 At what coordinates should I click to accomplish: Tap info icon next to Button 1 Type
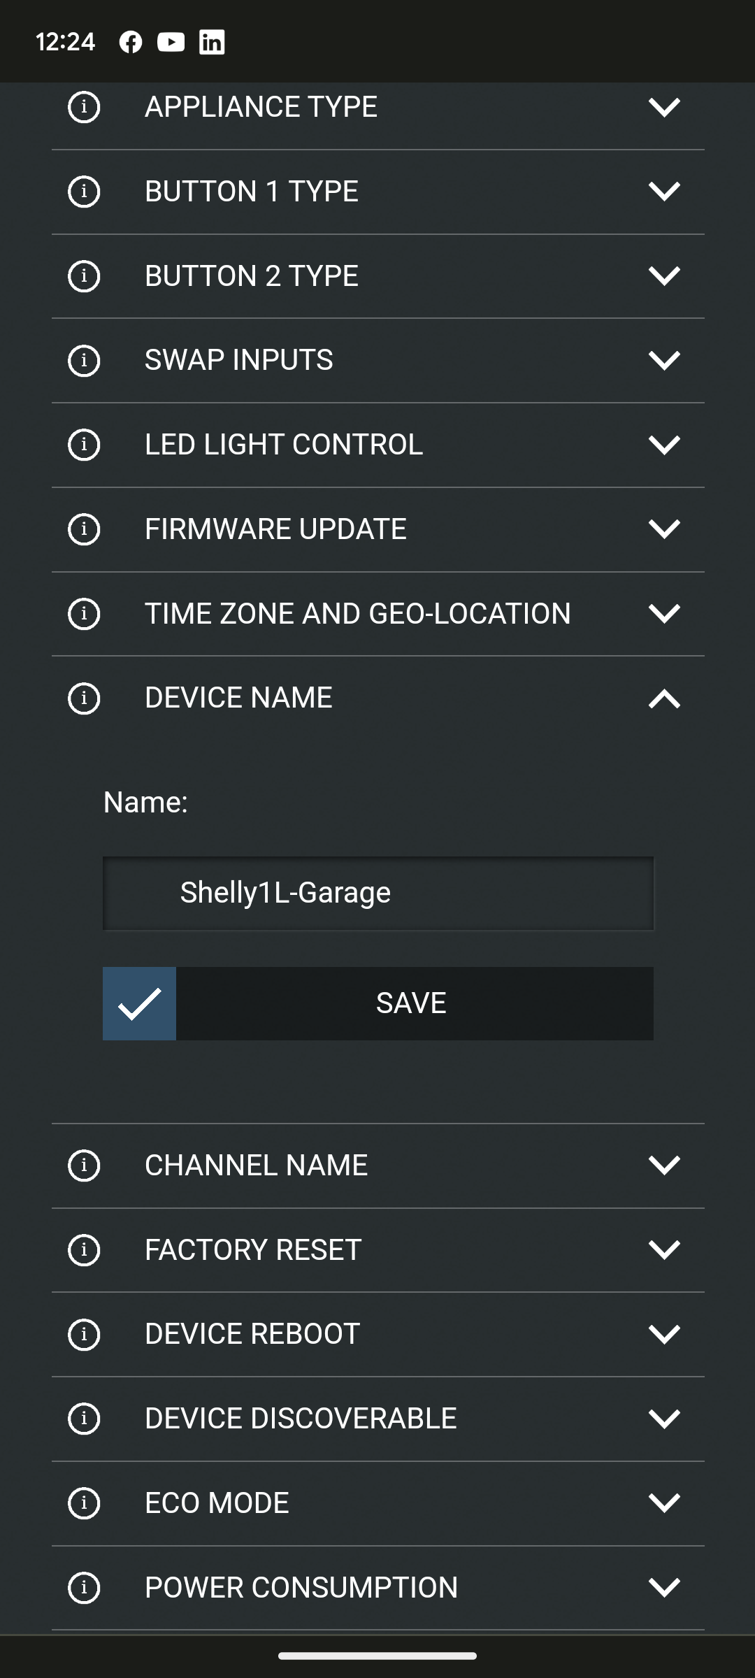tap(84, 192)
